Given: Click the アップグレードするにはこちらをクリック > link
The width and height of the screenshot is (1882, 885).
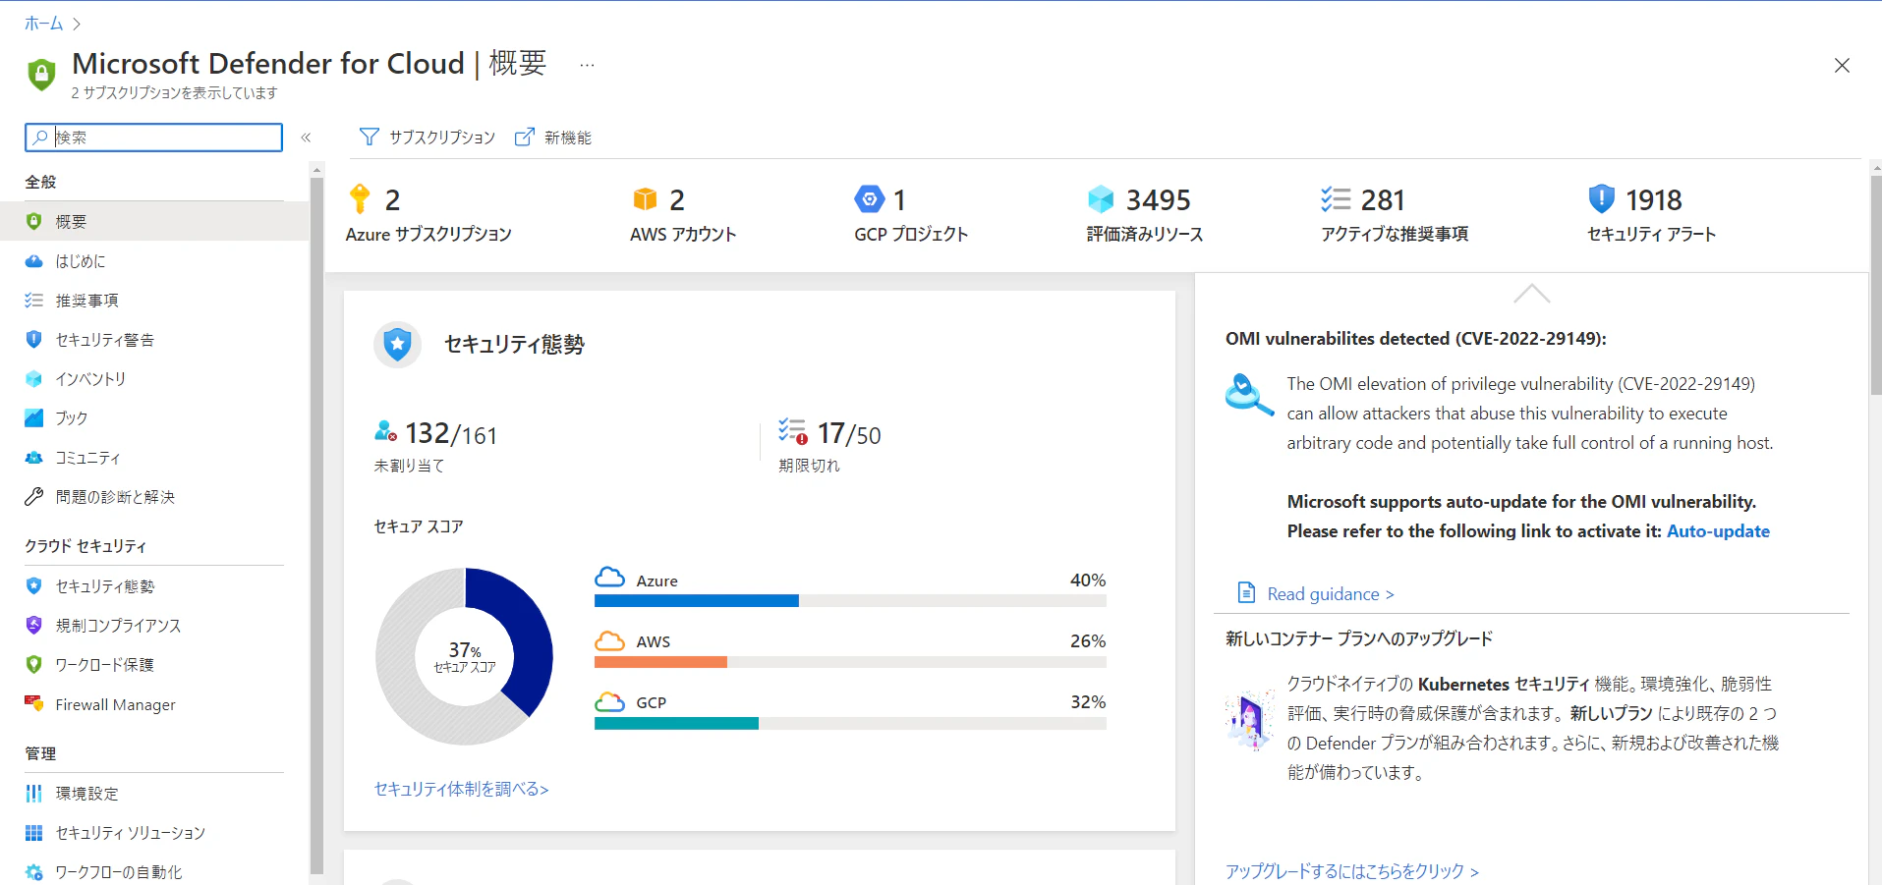Looking at the screenshot, I should 1351,870.
